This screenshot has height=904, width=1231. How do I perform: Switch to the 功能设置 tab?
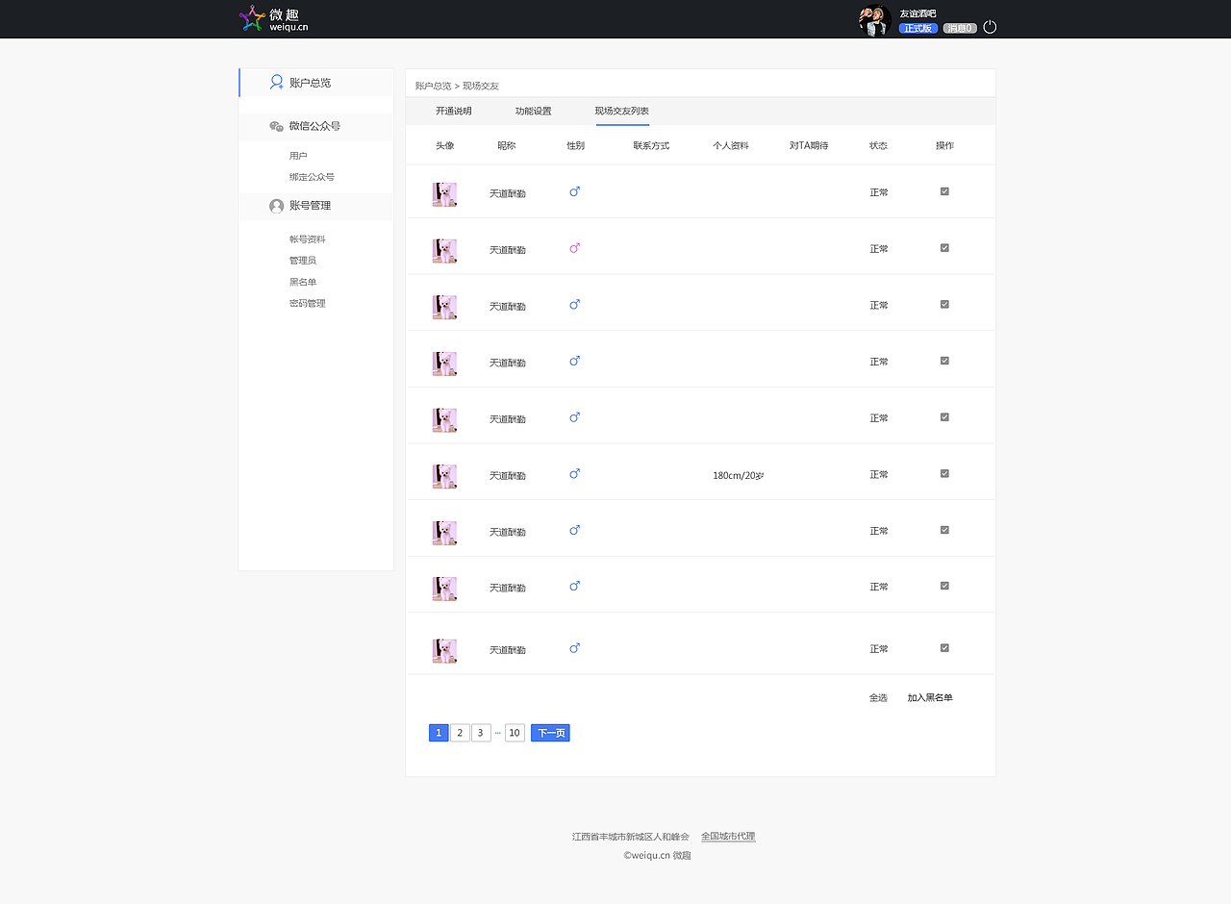(x=533, y=112)
